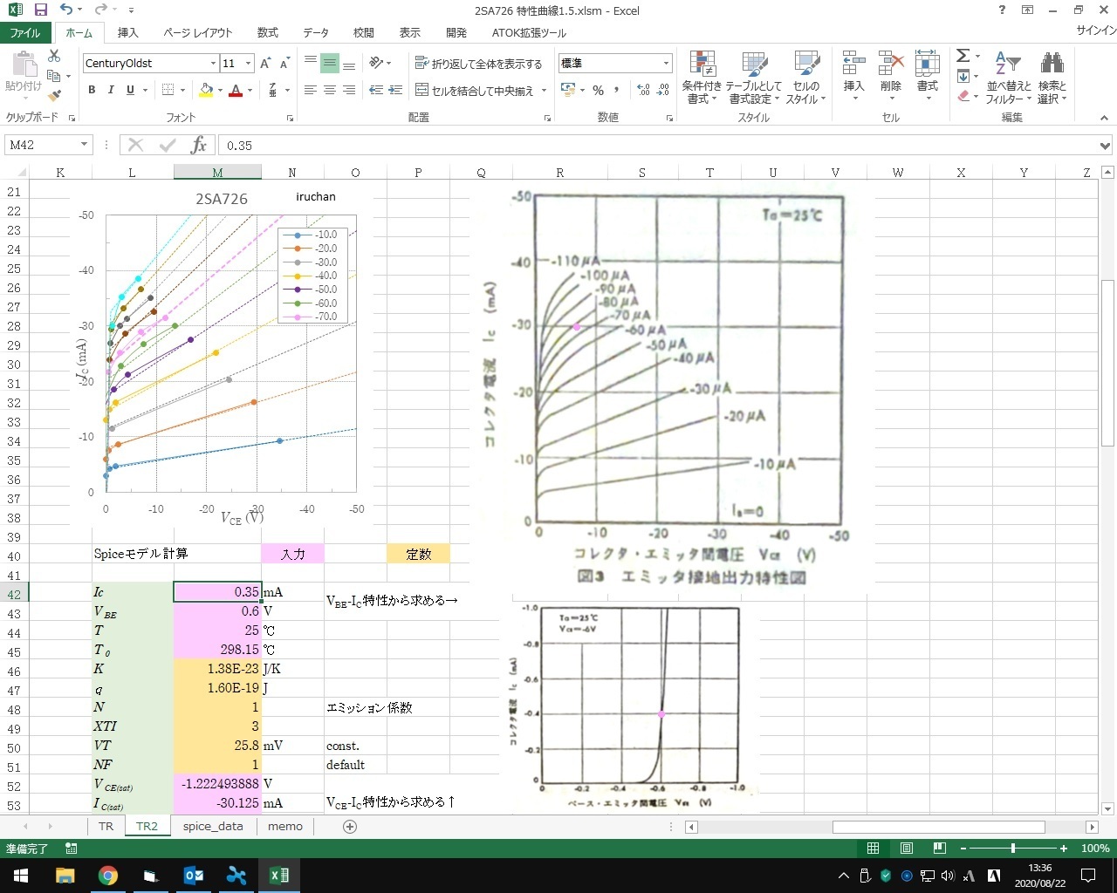Switch to ページ レイアウト ribbon tab
This screenshot has height=893, width=1117.
(x=198, y=32)
